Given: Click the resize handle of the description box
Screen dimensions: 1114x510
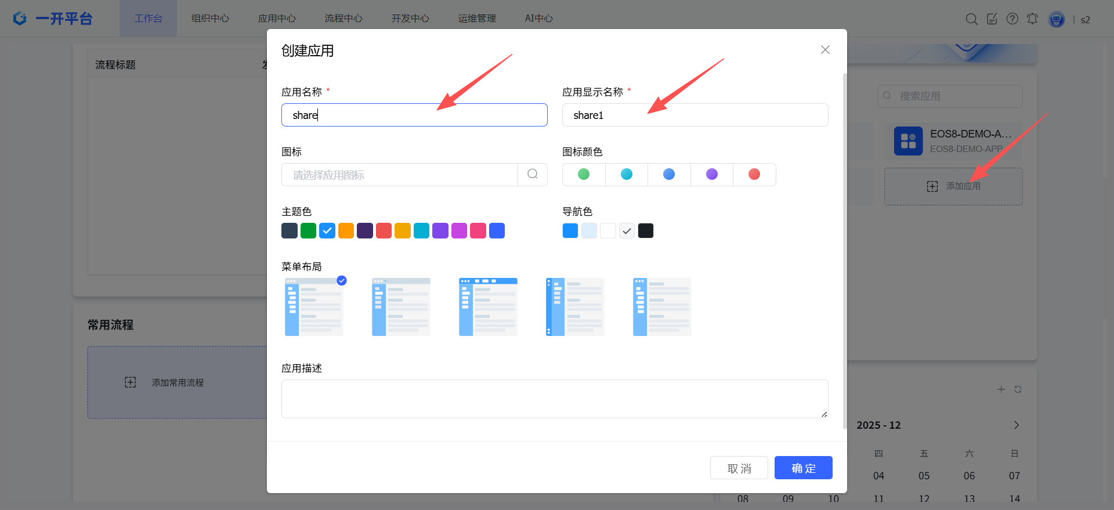Looking at the screenshot, I should click(x=824, y=414).
